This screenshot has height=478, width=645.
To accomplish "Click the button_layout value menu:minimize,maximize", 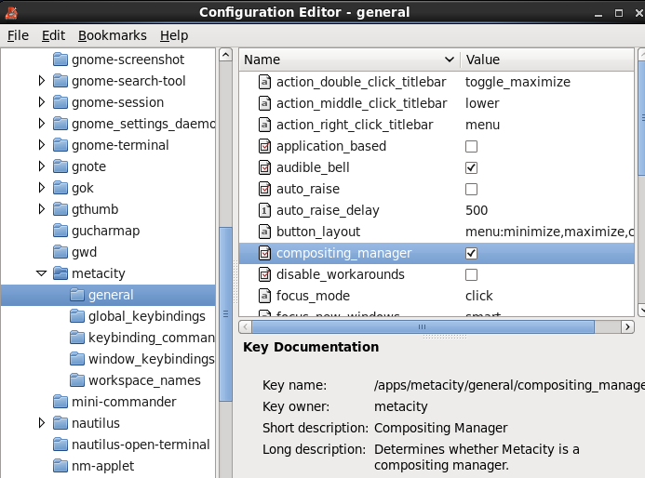I will point(549,232).
